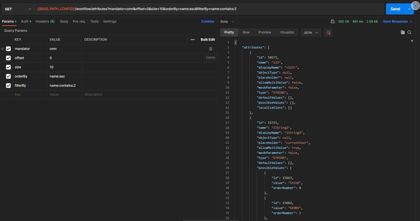Click the Bulk Edit button
The image size is (420, 221).
coord(207,40)
